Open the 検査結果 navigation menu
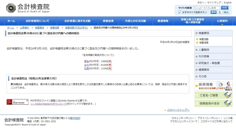This screenshot has height=129, width=236. [108, 21]
